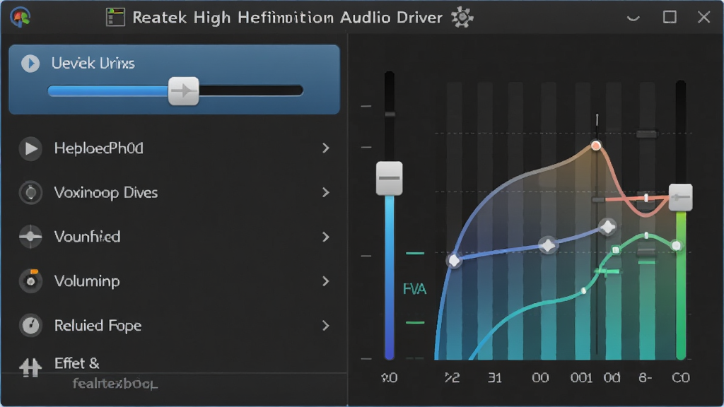
Task: Click the play icon next to HeploecPh0d
Action: tap(30, 148)
